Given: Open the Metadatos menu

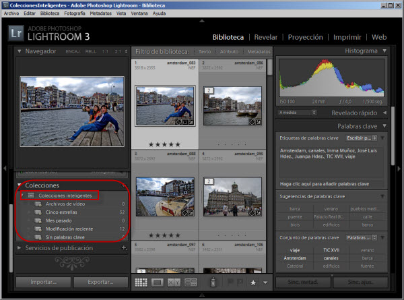Looking at the screenshot, I should [x=101, y=13].
